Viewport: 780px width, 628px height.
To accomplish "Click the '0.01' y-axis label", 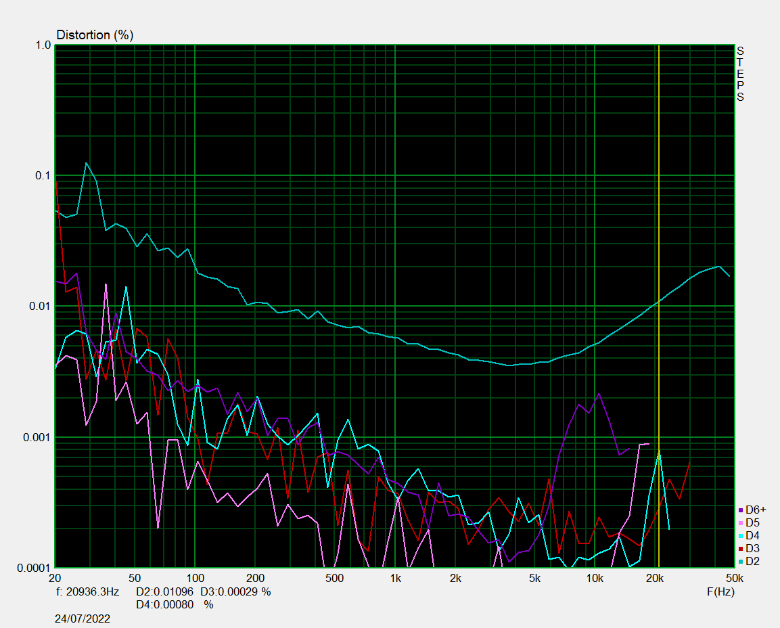I will [x=41, y=306].
